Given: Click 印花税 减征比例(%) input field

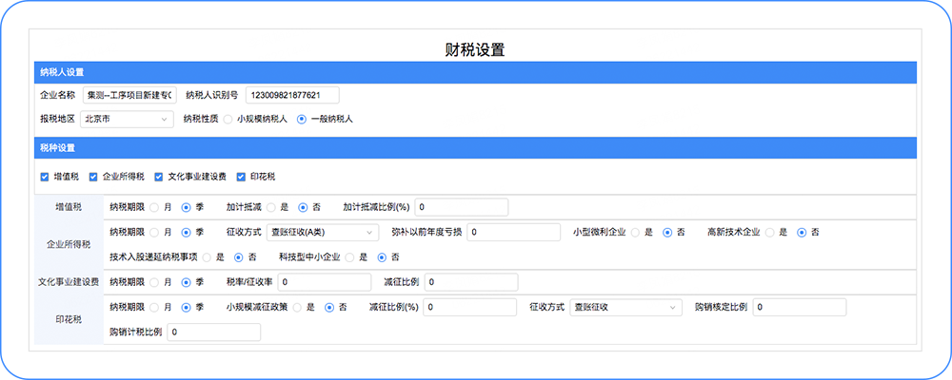Looking at the screenshot, I should click(470, 307).
